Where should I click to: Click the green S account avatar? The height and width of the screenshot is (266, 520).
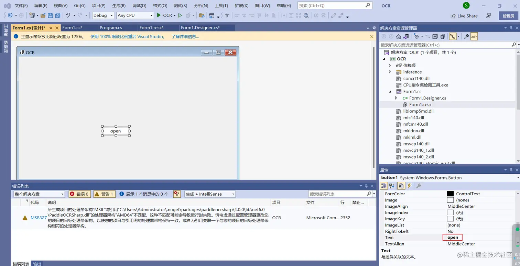pyautogui.click(x=466, y=5)
